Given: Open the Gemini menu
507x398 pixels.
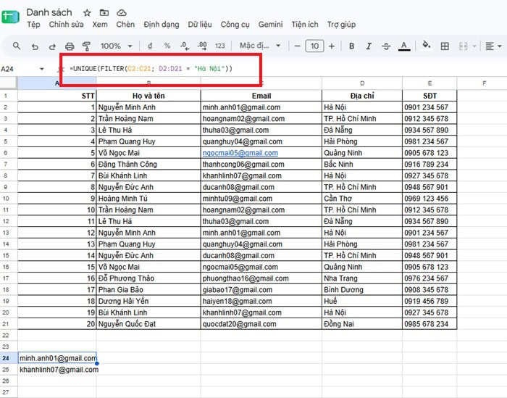Looking at the screenshot, I should coord(270,25).
